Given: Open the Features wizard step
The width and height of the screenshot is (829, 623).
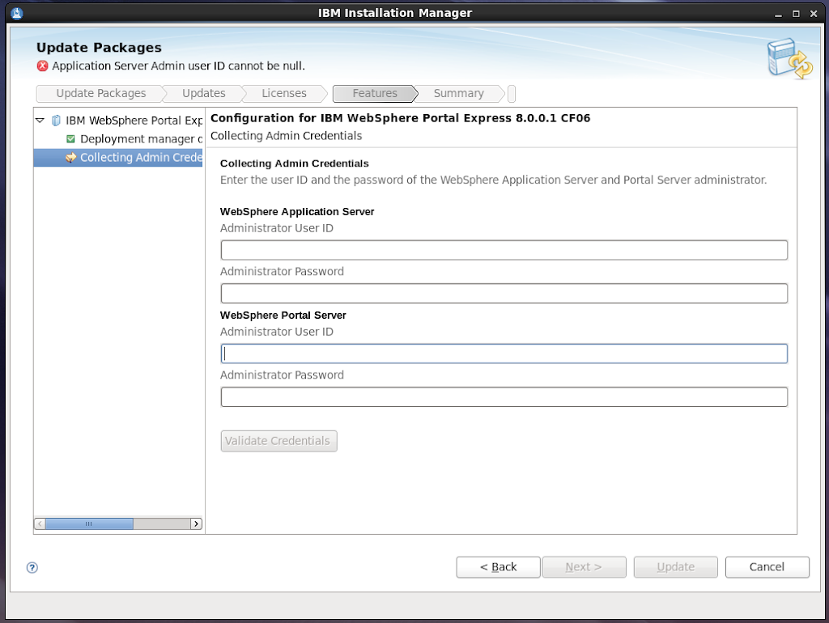Looking at the screenshot, I should coord(374,93).
